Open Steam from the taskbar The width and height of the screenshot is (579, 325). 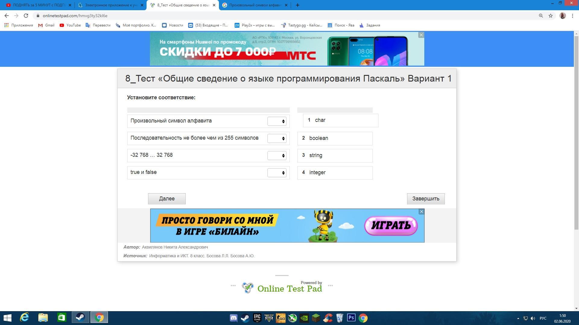(80, 318)
